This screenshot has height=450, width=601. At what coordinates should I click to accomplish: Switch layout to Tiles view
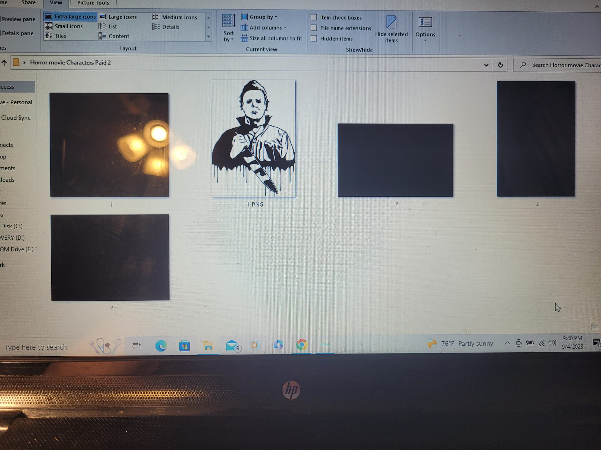coord(55,36)
